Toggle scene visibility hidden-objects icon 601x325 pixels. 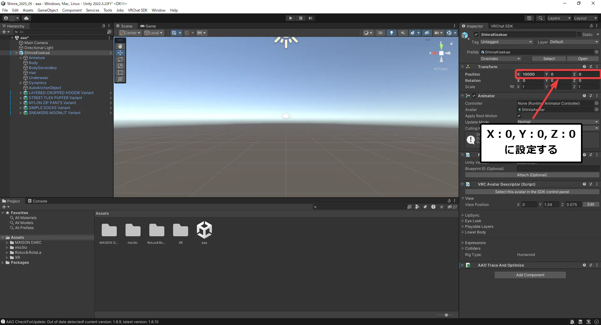coord(427,33)
